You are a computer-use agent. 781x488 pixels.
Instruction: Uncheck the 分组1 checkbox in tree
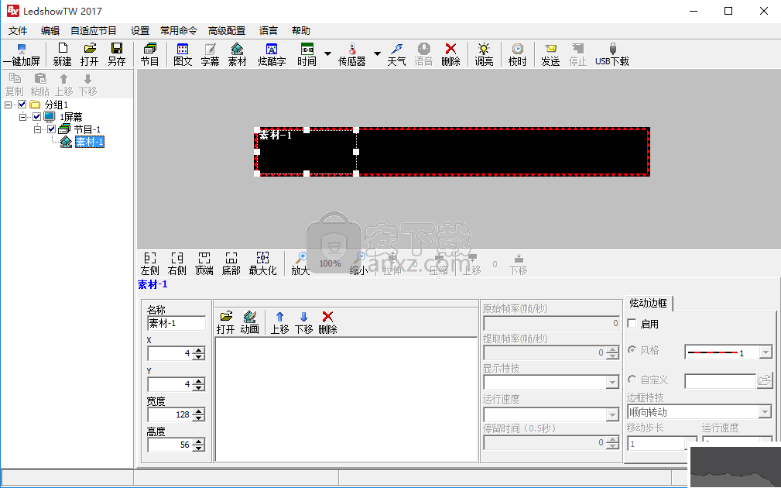tap(22, 105)
